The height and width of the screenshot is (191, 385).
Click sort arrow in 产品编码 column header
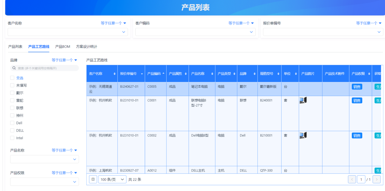pos(163,74)
